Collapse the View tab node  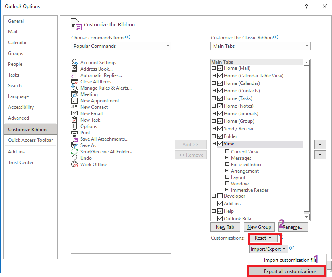pos(214,144)
